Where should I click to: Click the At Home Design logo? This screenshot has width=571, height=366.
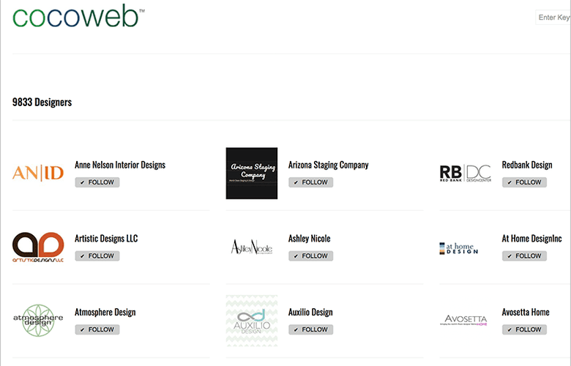pyautogui.click(x=459, y=248)
